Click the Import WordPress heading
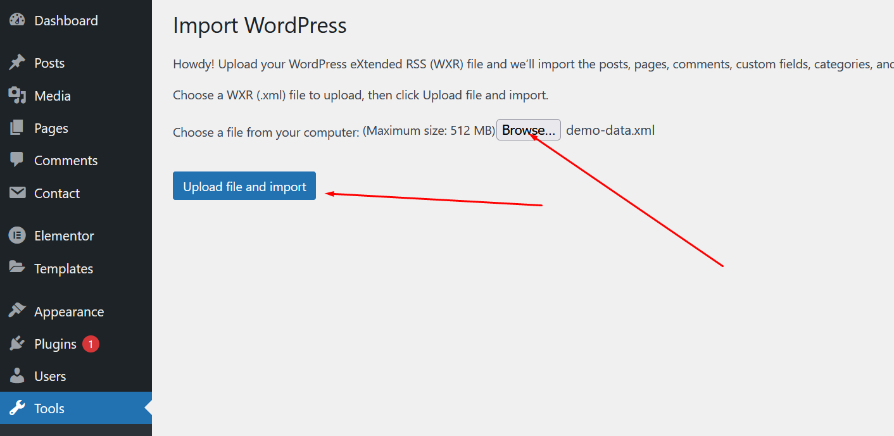Image resolution: width=894 pixels, height=436 pixels. pos(260,25)
